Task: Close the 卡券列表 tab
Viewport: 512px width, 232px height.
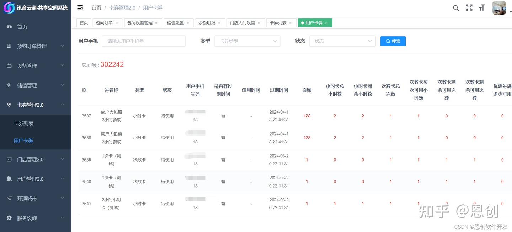Action: [290, 23]
